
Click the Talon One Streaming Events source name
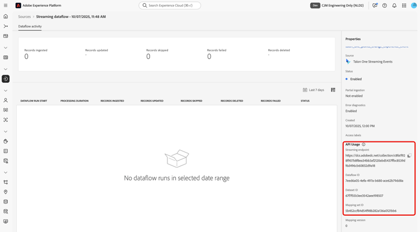coord(372,61)
